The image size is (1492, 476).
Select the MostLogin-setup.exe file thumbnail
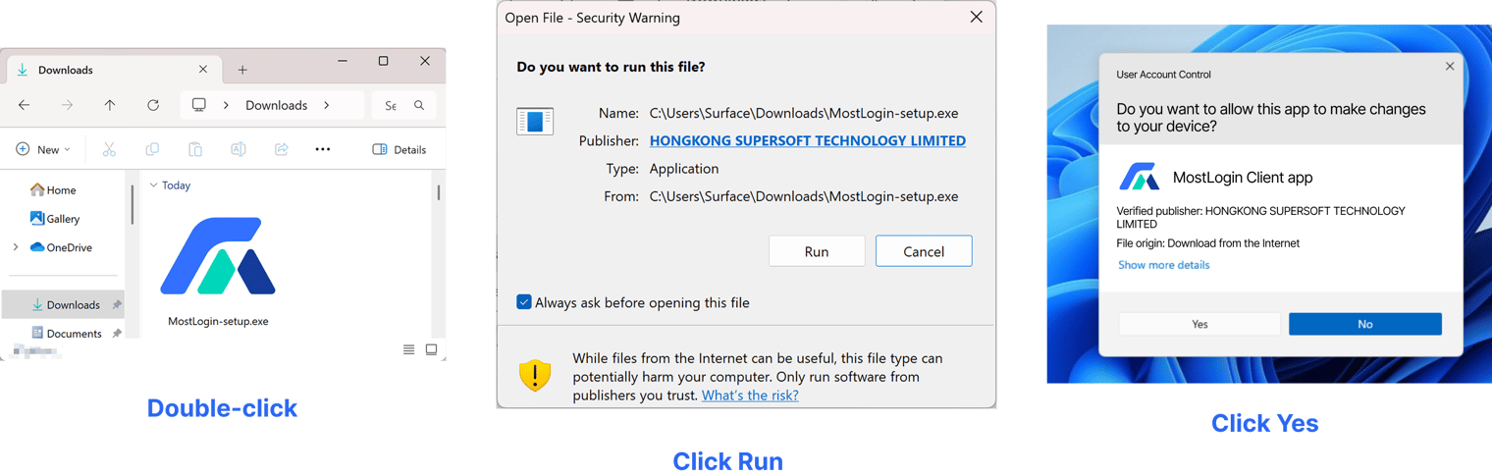(x=218, y=256)
